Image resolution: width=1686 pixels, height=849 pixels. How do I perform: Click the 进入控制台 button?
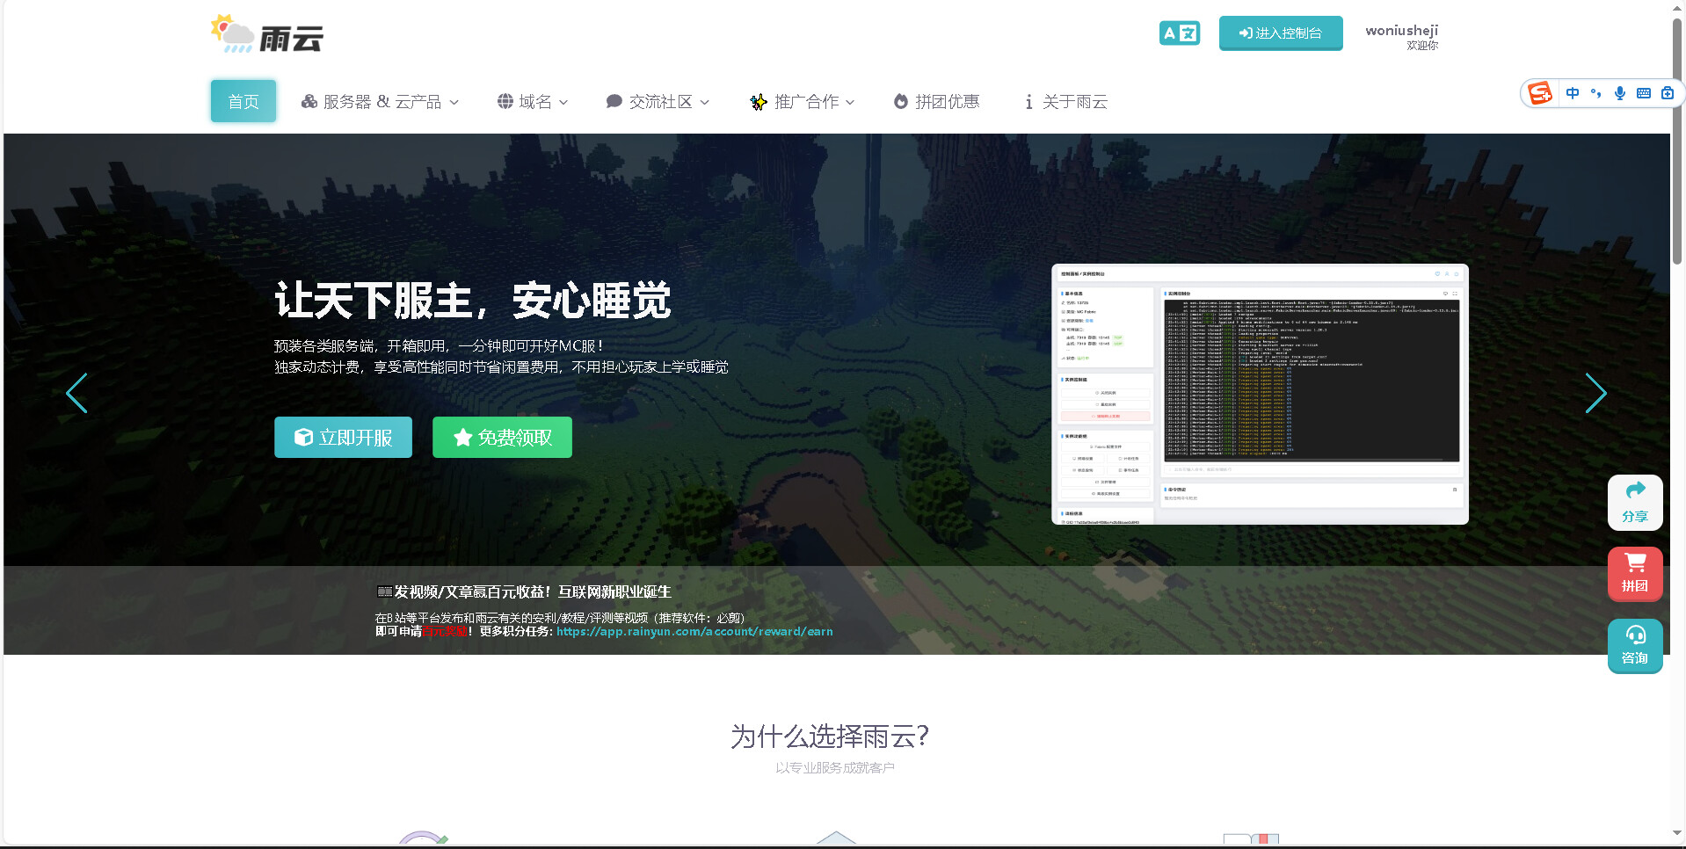[1280, 33]
